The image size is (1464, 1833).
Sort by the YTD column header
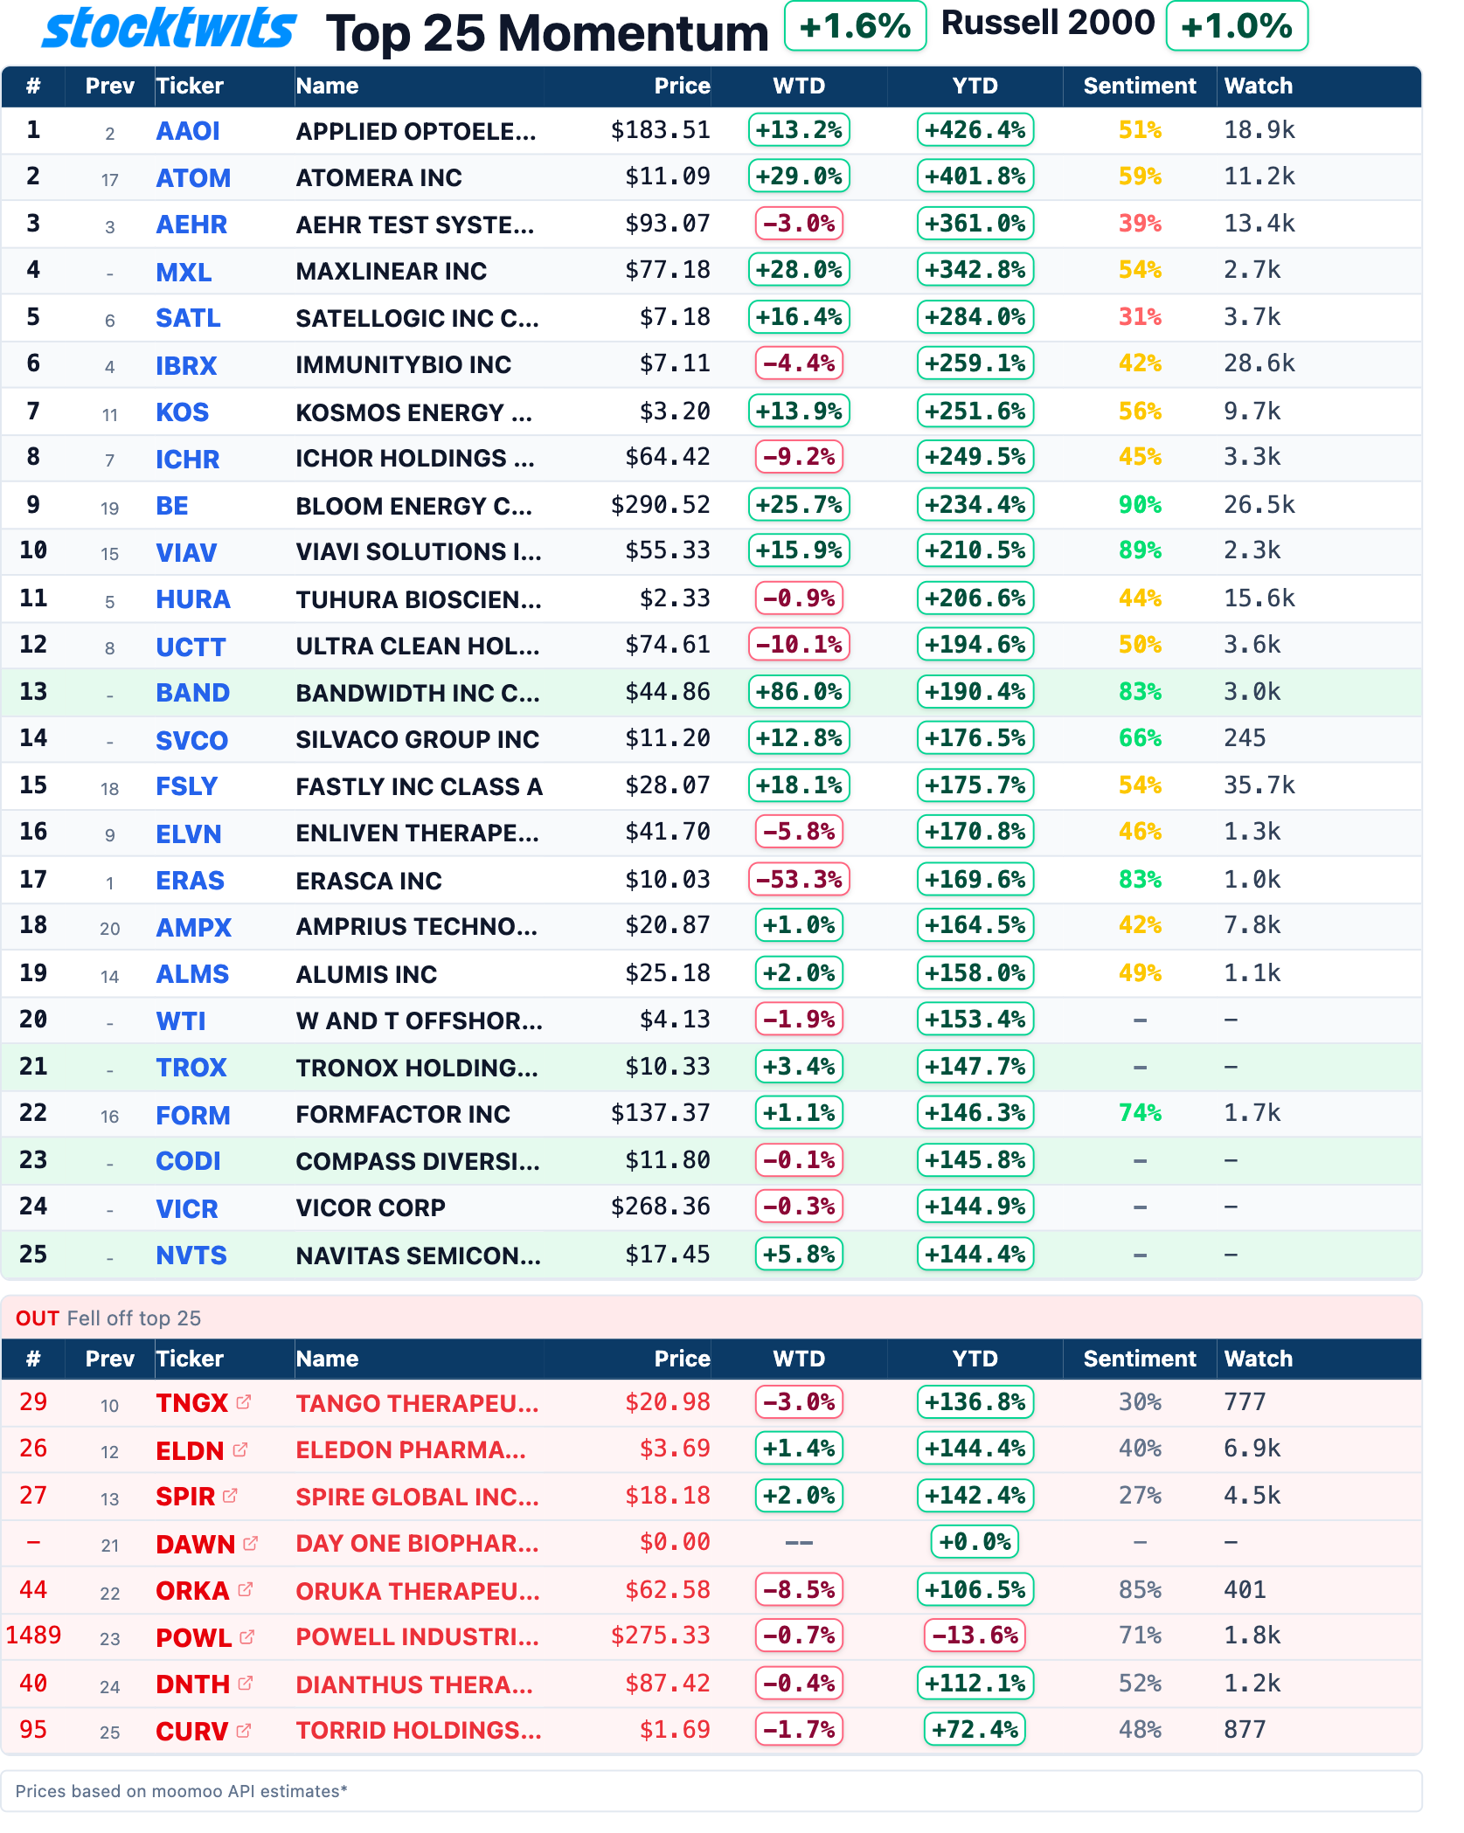pyautogui.click(x=975, y=86)
